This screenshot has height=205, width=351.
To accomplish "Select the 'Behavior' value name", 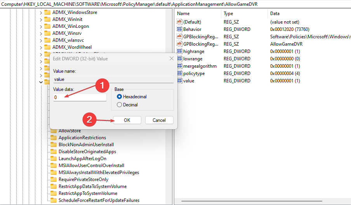I will click(x=192, y=29).
